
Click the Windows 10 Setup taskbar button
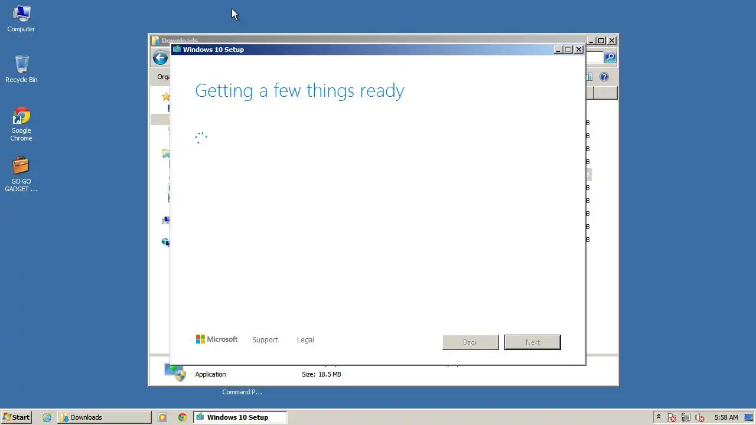click(x=240, y=417)
